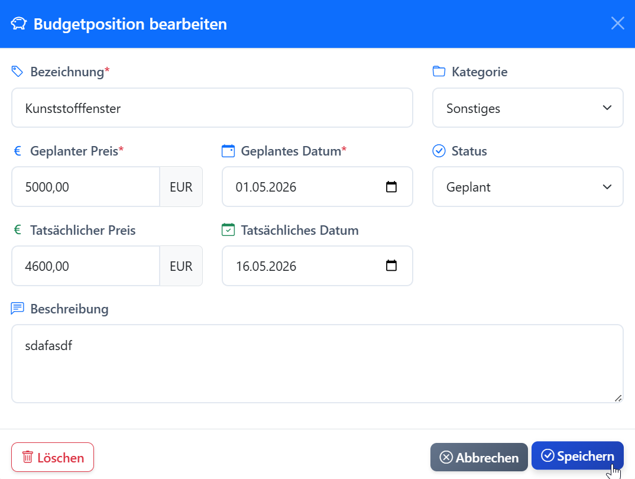Click into the Bezeichnung field containing Kunststofffenster

pos(212,108)
